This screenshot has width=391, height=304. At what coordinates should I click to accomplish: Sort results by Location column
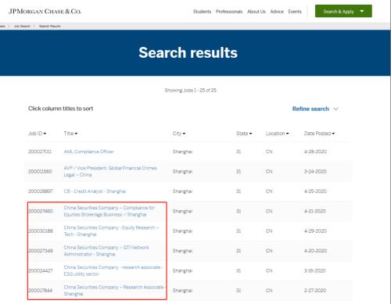pos(278,134)
